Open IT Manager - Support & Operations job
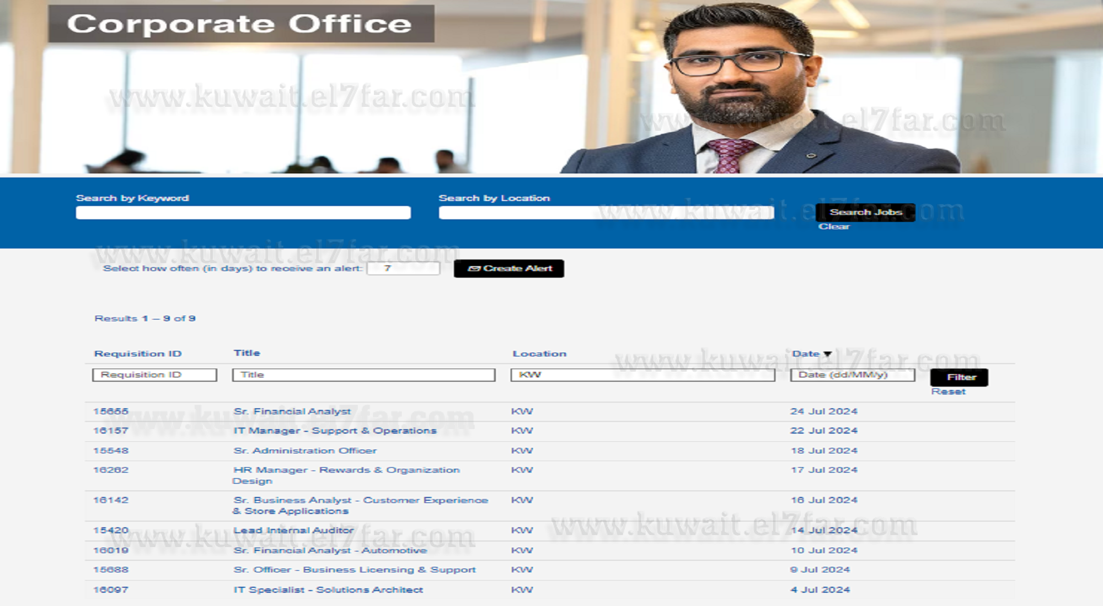 coord(335,431)
